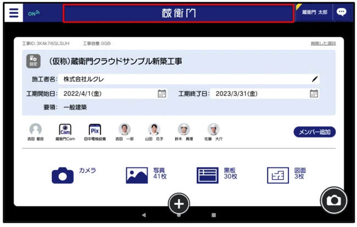Open the chat speech bubble icon

tap(342, 13)
